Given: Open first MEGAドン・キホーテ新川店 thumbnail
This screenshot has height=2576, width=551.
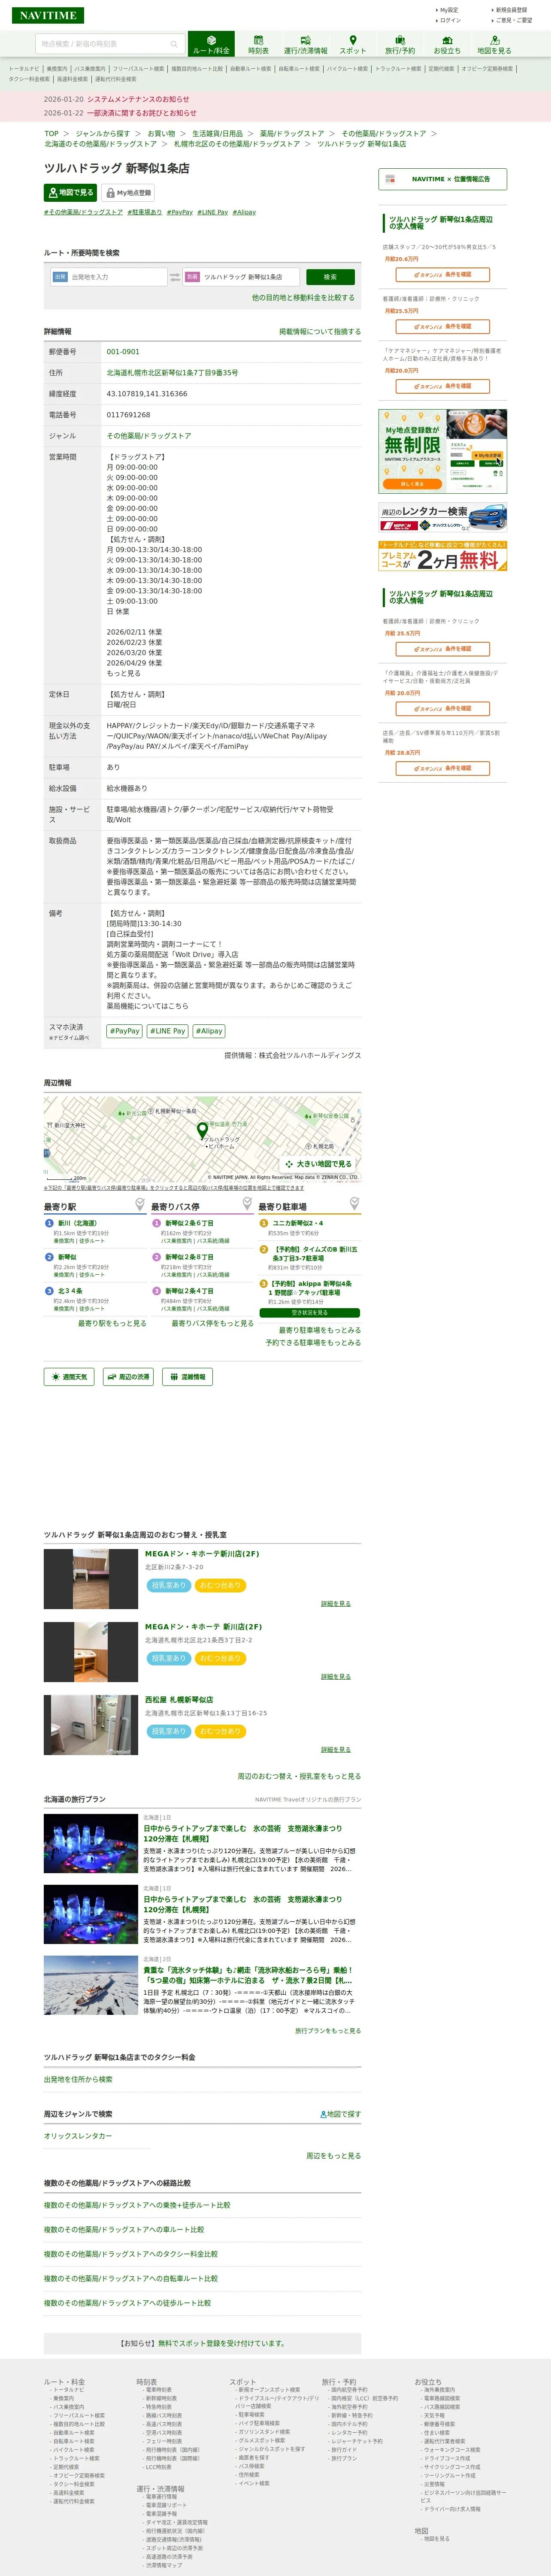Looking at the screenshot, I should tap(91, 1579).
